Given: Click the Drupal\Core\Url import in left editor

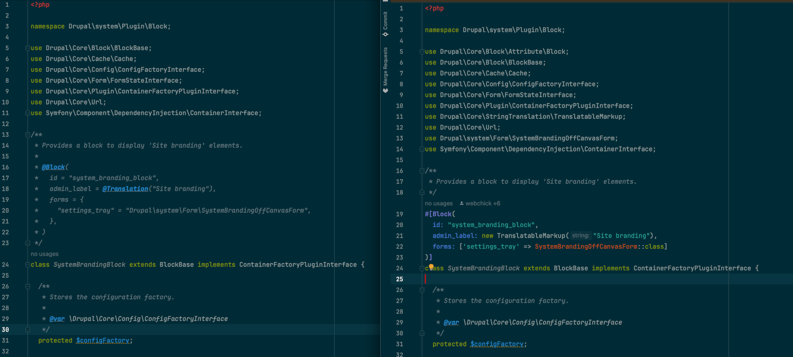Looking at the screenshot, I should (69, 102).
